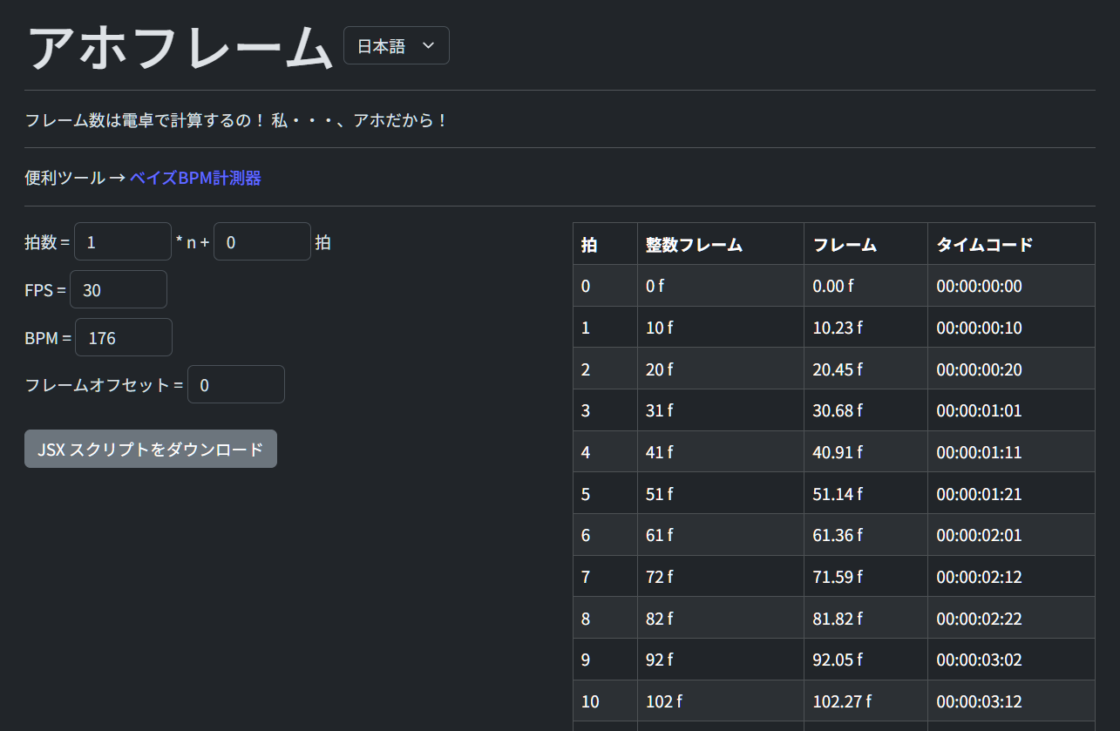Select the 72 f integer frame cell
Image resolution: width=1120 pixels, height=731 pixels.
click(x=660, y=577)
